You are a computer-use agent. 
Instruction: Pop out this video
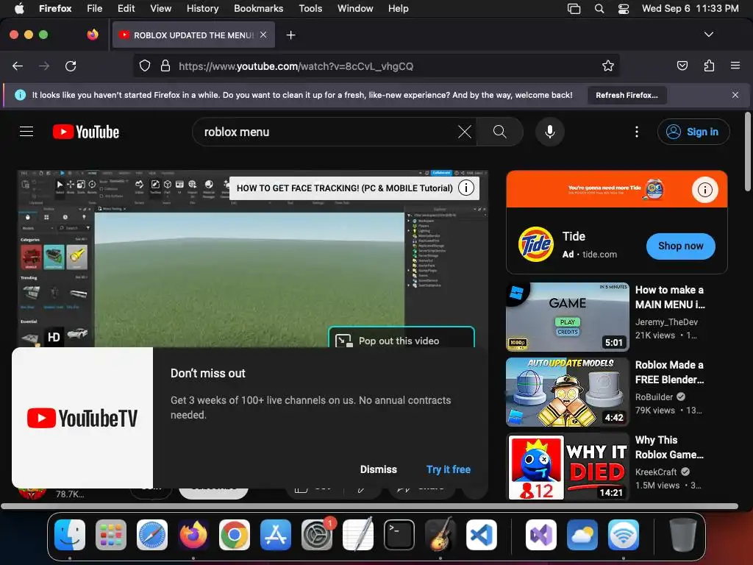[x=402, y=337]
